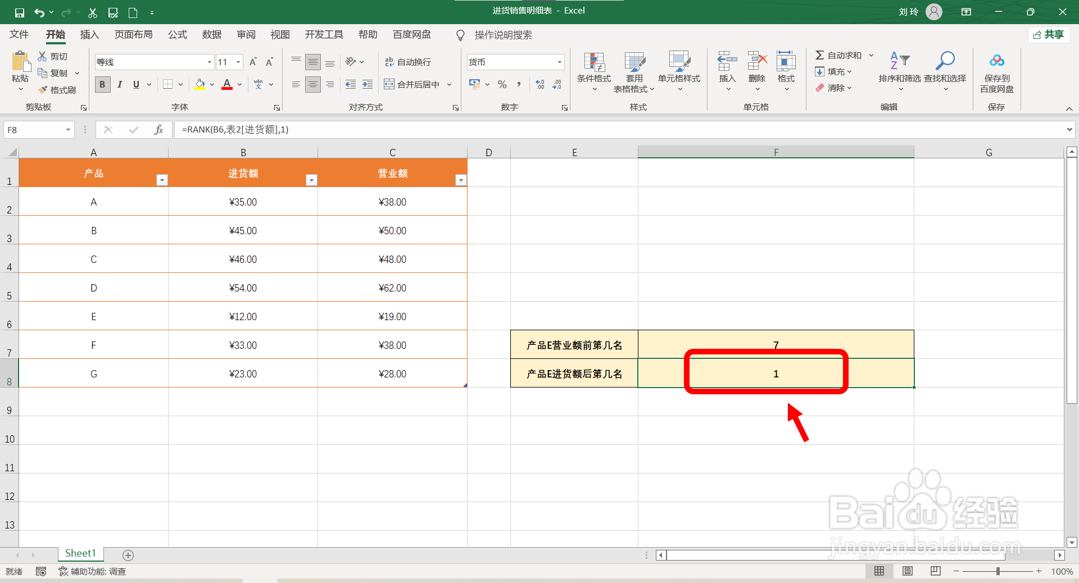Click the Undo arrow icon
This screenshot has height=583, width=1079.
click(39, 12)
